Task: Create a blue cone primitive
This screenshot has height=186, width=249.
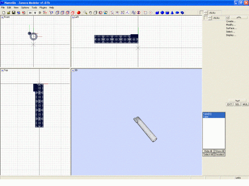Action: coord(172,13)
